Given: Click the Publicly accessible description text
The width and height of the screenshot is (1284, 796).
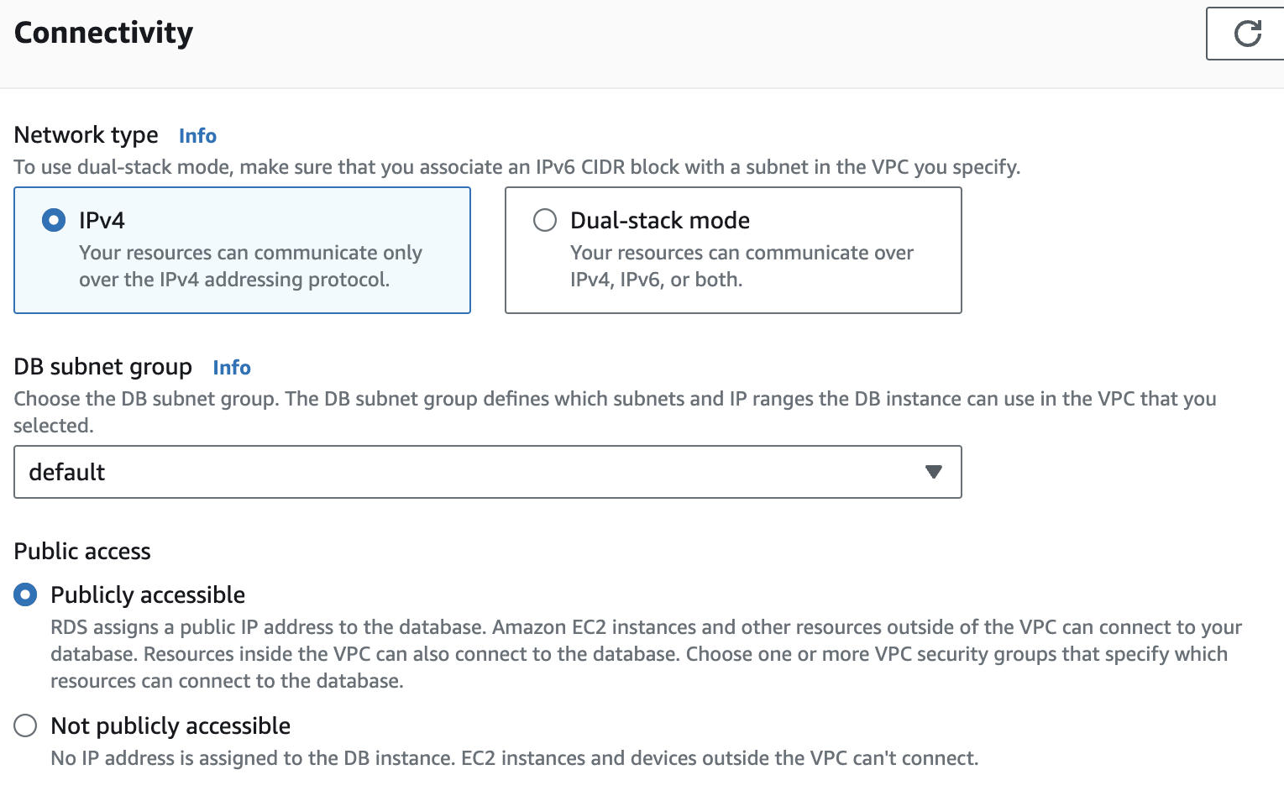Looking at the screenshot, I should [645, 653].
